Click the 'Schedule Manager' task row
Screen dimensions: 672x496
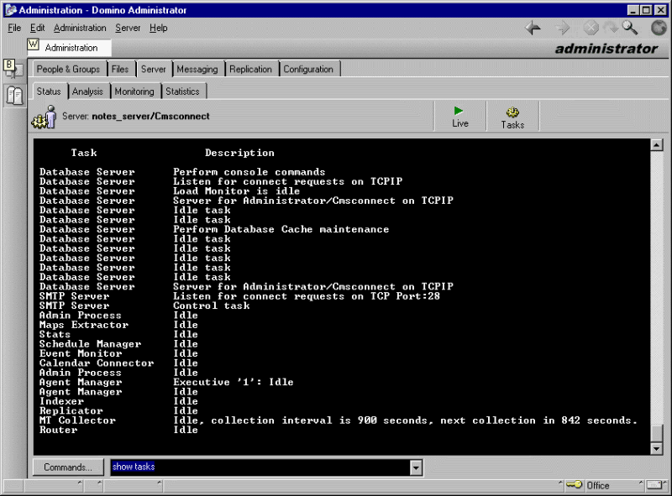pos(118,343)
